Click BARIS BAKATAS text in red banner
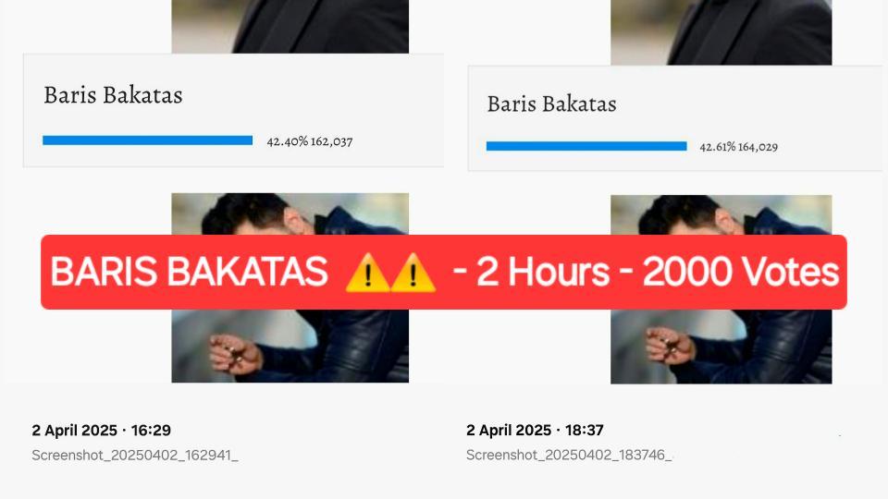This screenshot has height=499, width=888. point(189,272)
